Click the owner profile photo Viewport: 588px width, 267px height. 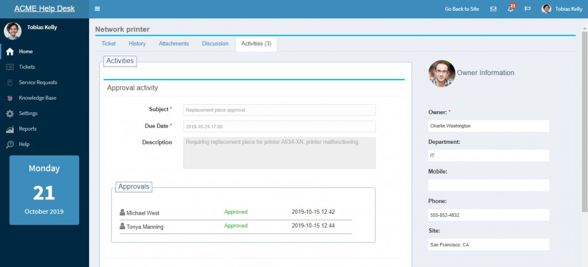click(x=442, y=73)
